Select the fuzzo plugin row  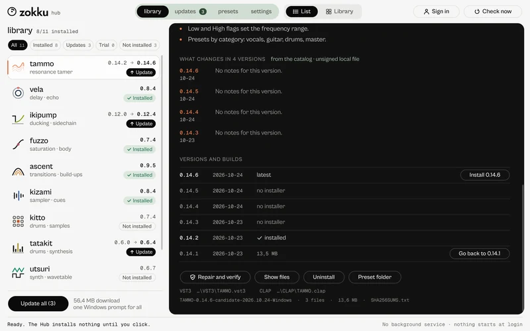click(83, 144)
